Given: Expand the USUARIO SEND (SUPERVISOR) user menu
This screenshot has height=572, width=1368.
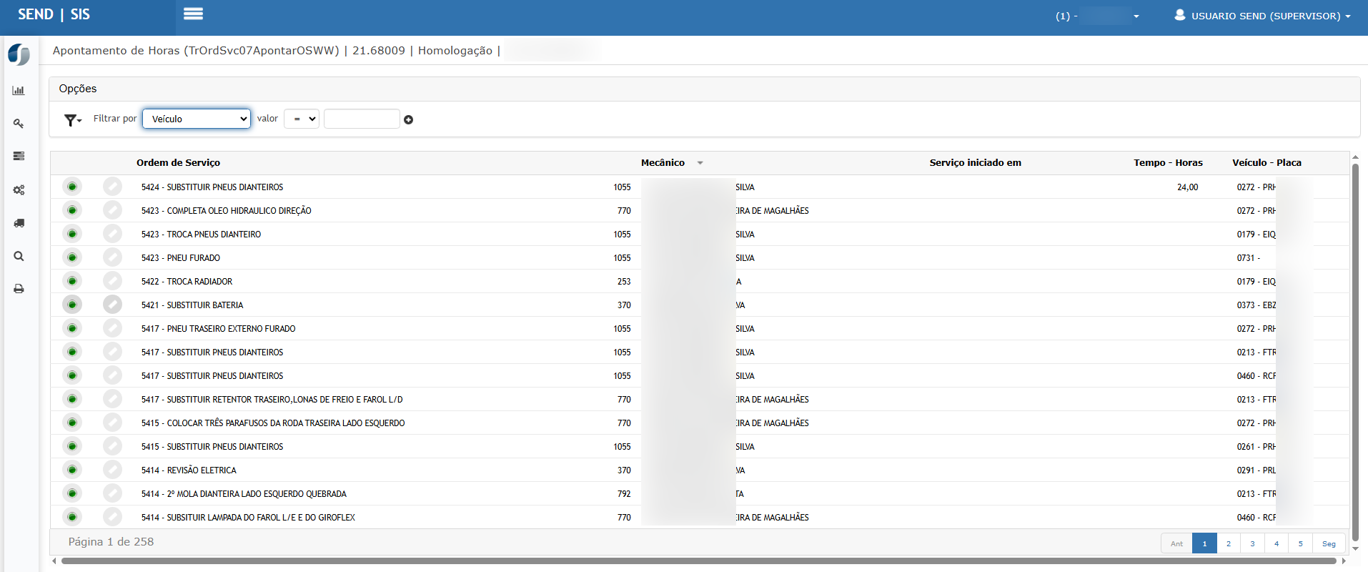Looking at the screenshot, I should (x=1262, y=16).
